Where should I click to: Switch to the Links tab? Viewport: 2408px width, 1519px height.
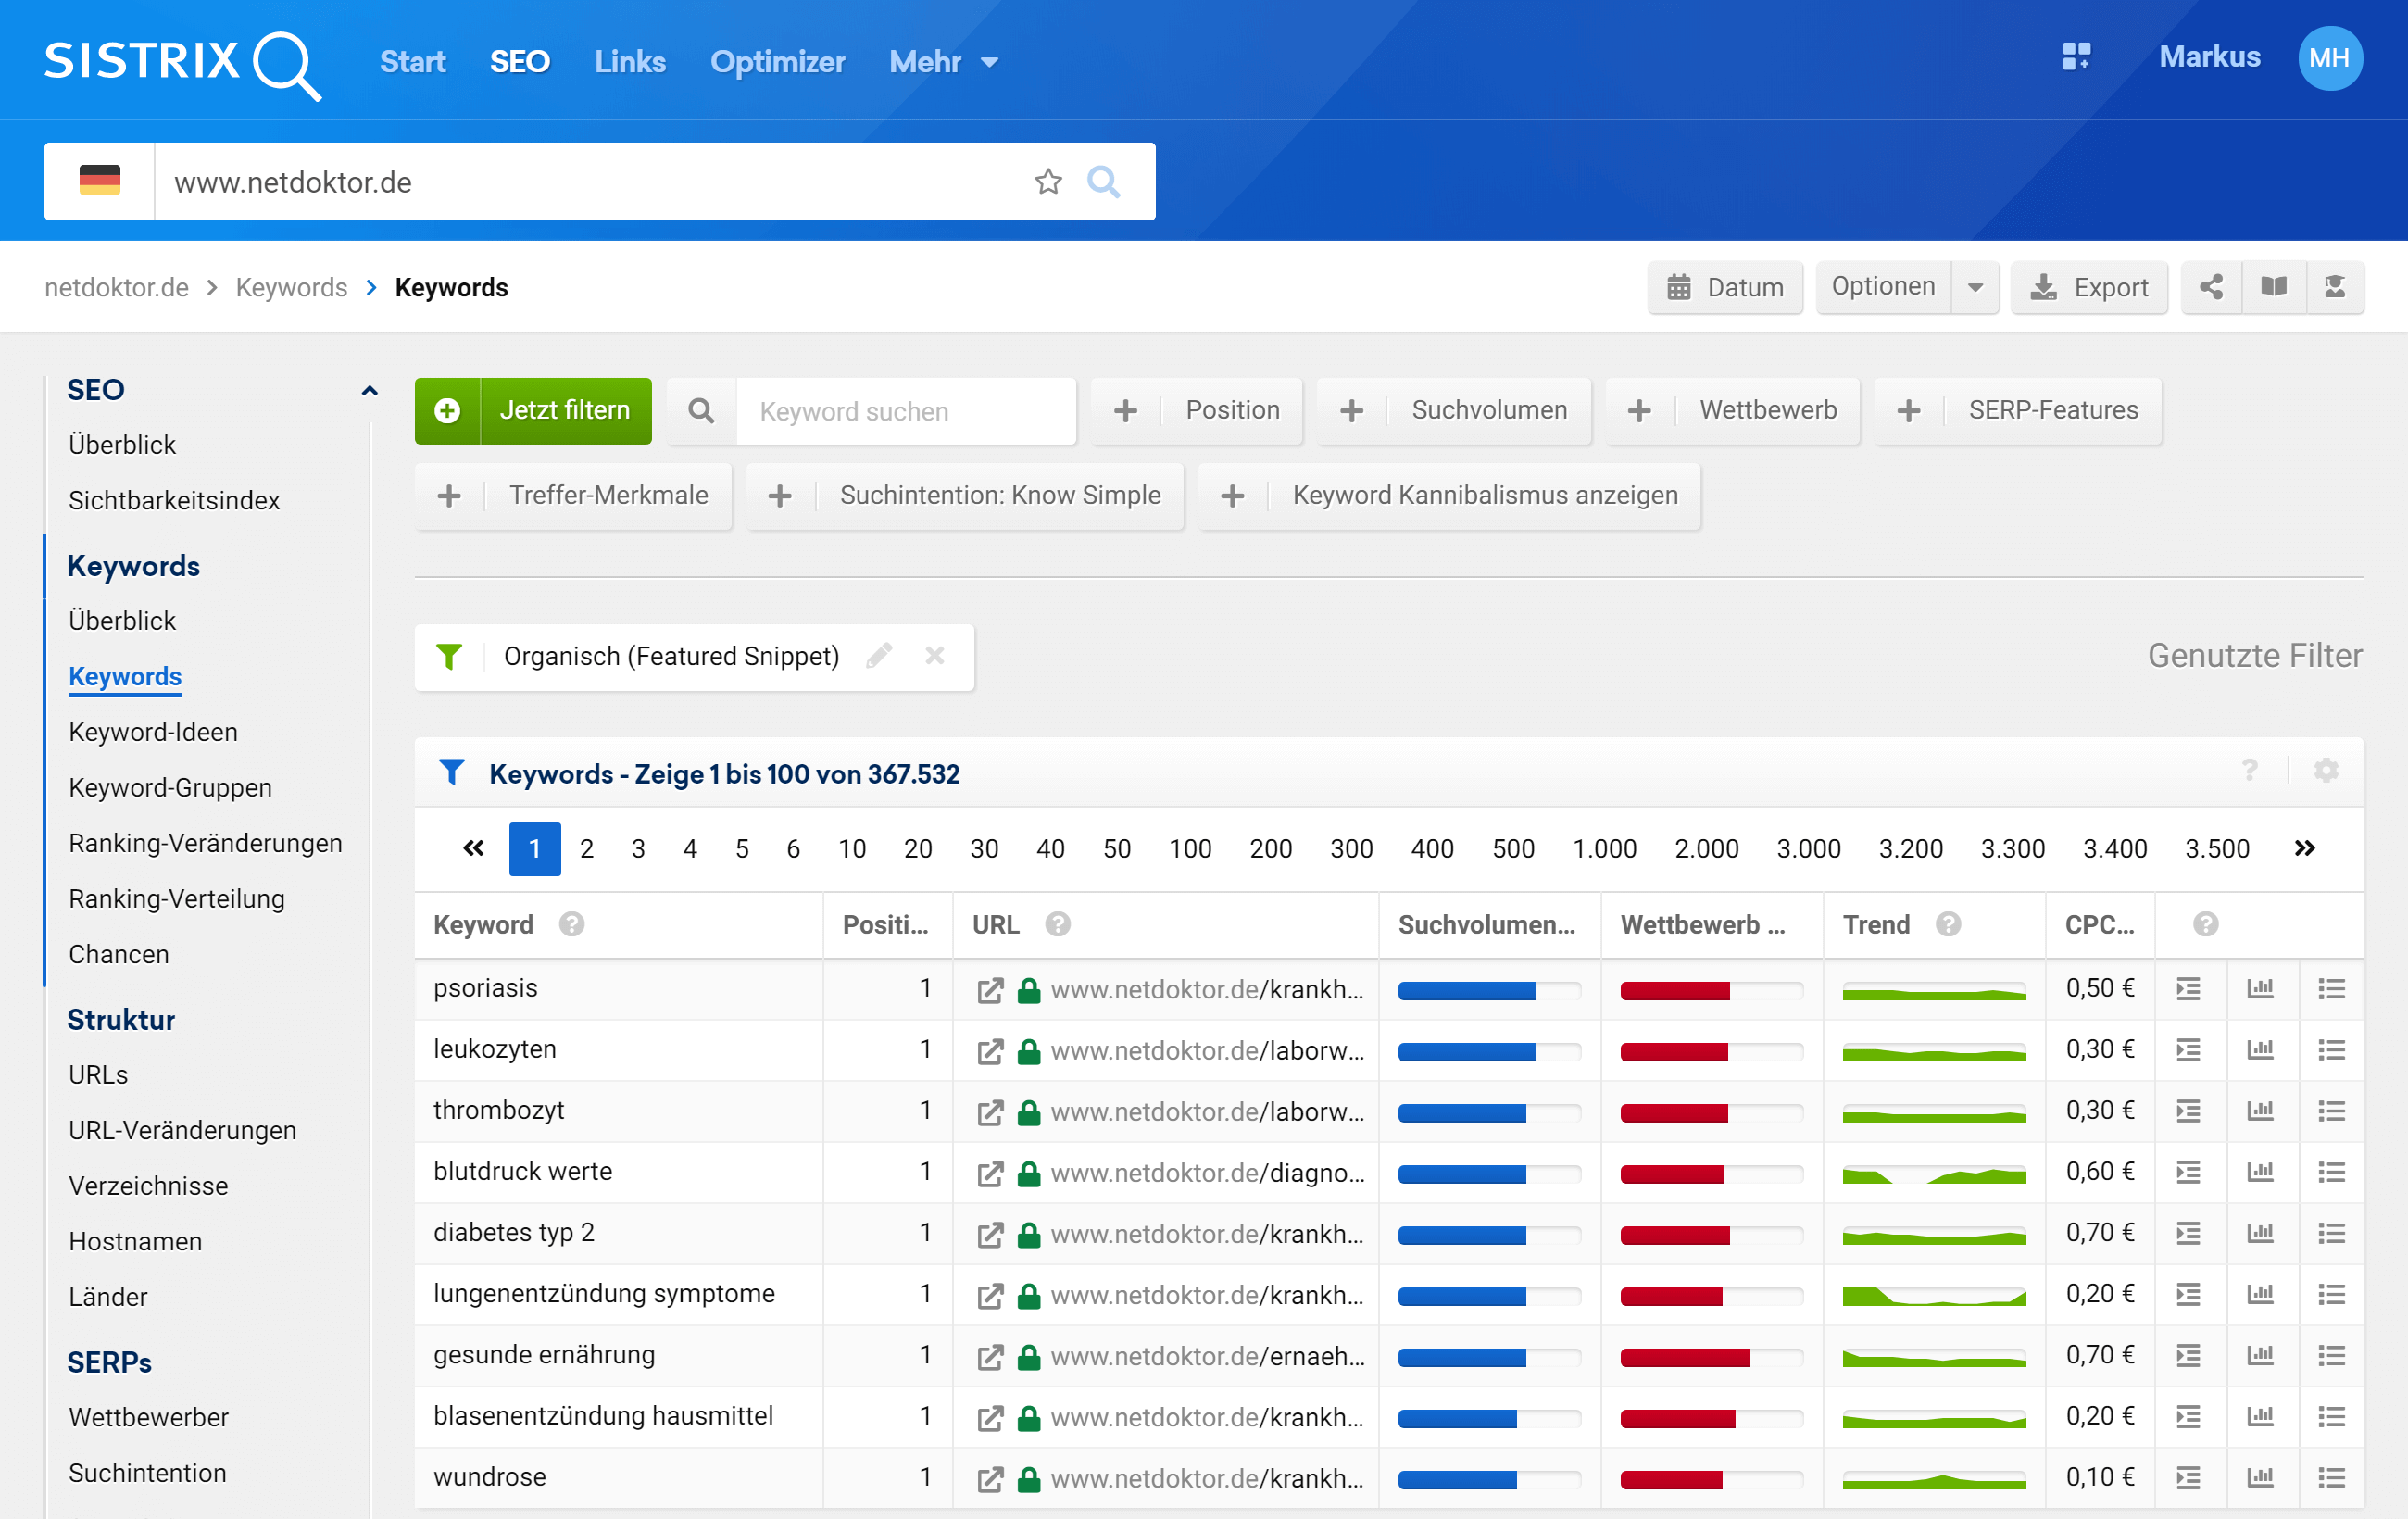629,62
